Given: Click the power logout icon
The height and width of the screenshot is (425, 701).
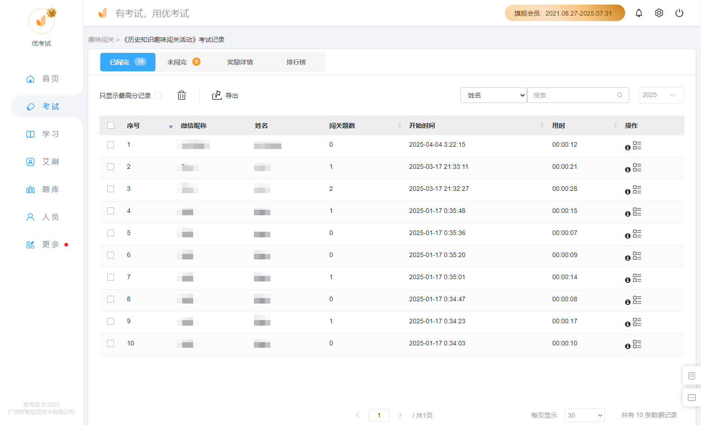Looking at the screenshot, I should tap(679, 13).
